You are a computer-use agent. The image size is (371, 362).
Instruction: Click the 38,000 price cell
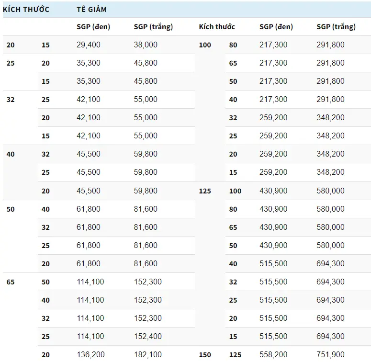146,45
